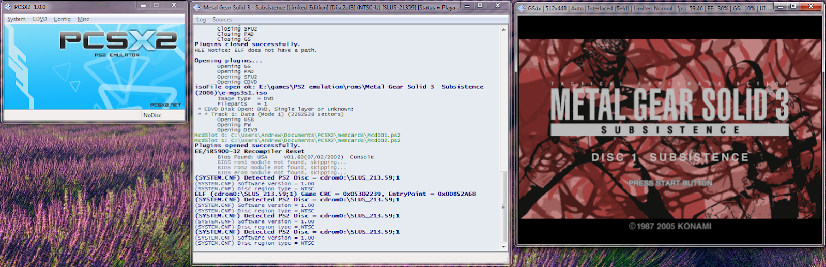Click the 'Opening DEV9' log line
This screenshot has width=826, height=267.
[x=237, y=130]
